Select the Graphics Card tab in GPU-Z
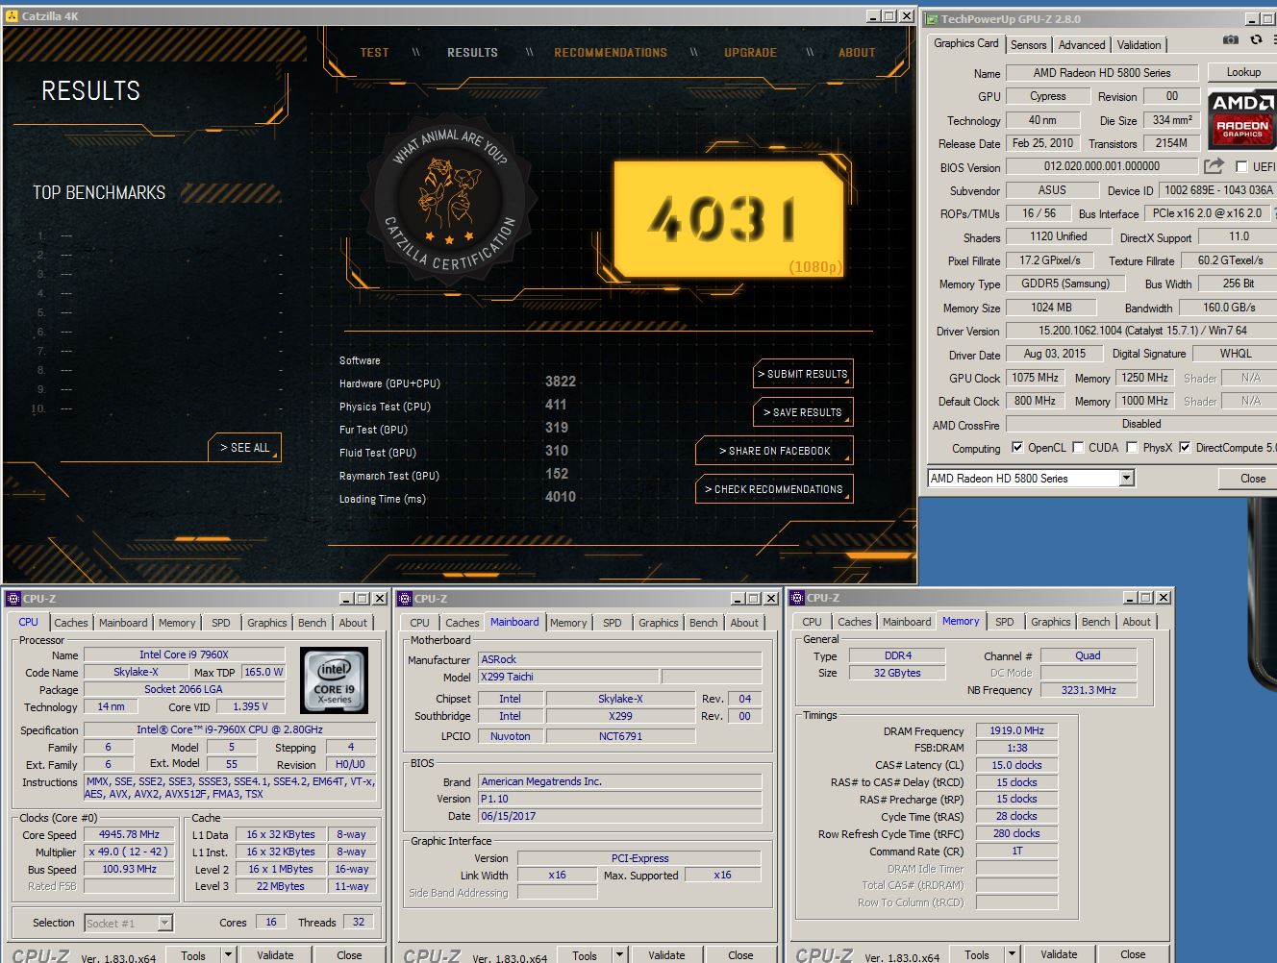This screenshot has height=963, width=1277. (x=965, y=43)
